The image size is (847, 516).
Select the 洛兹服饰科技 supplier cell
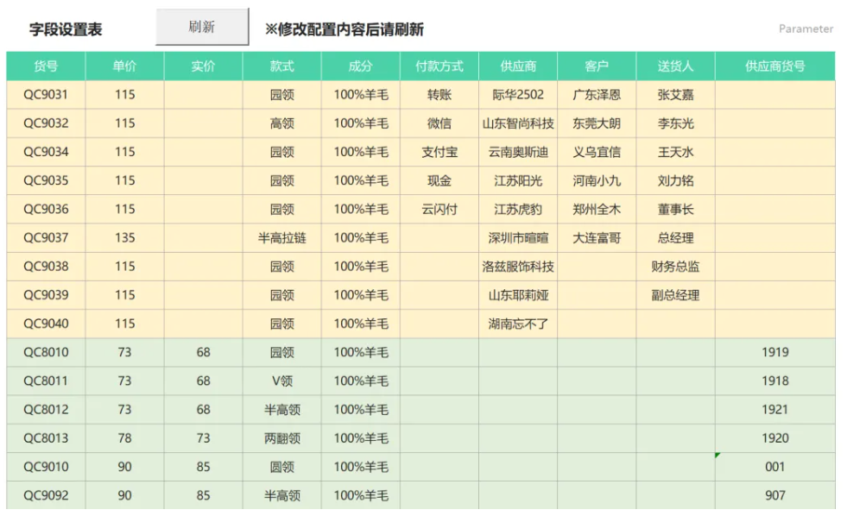click(x=518, y=267)
